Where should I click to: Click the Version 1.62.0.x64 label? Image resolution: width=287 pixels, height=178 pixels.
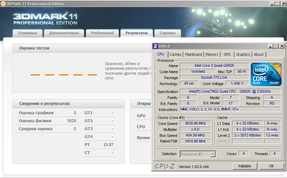pos(193,167)
